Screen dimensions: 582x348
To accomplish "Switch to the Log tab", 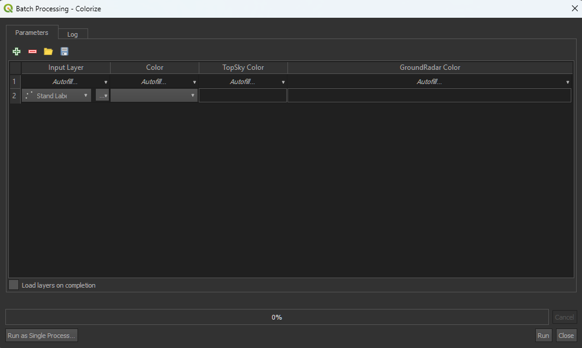I will (72, 34).
